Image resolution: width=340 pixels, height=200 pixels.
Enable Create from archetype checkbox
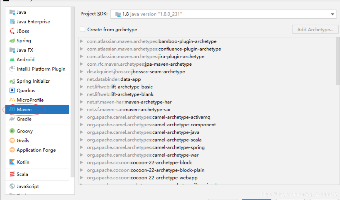83,29
